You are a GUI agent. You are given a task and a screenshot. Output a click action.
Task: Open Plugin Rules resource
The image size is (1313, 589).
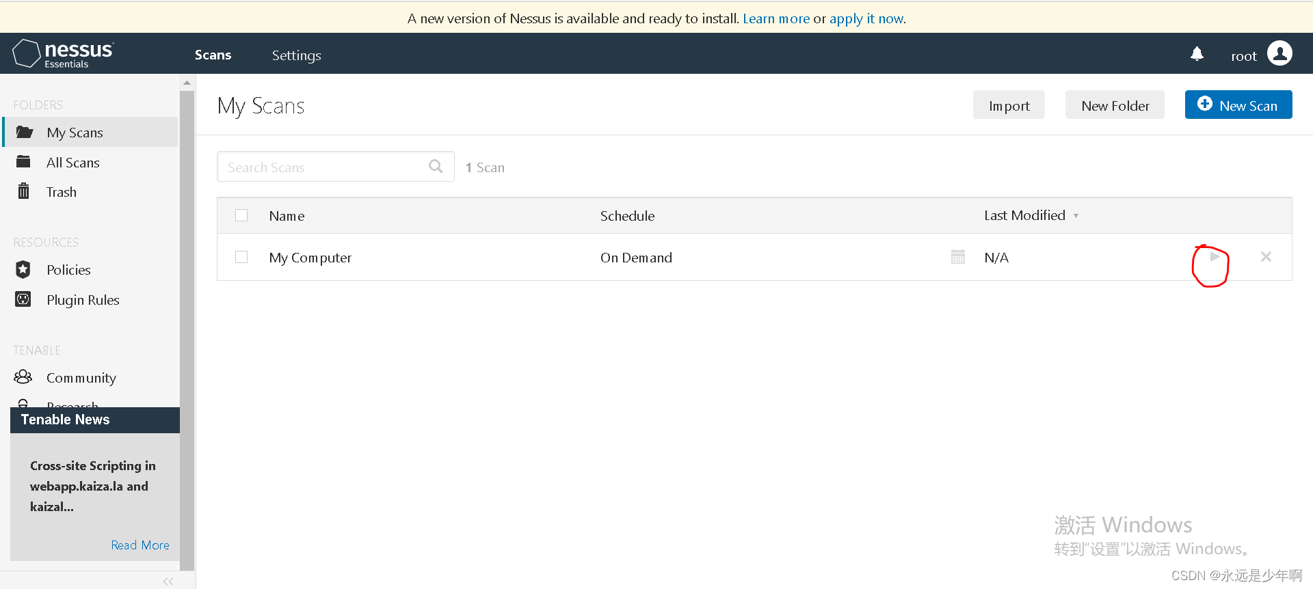coord(83,300)
